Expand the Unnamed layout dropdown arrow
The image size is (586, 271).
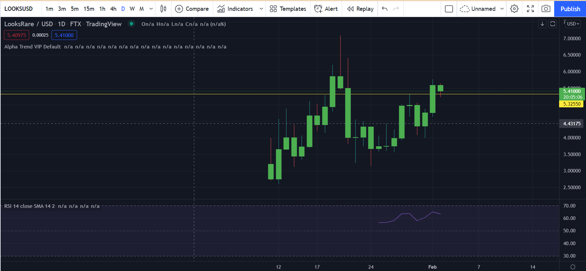(502, 9)
